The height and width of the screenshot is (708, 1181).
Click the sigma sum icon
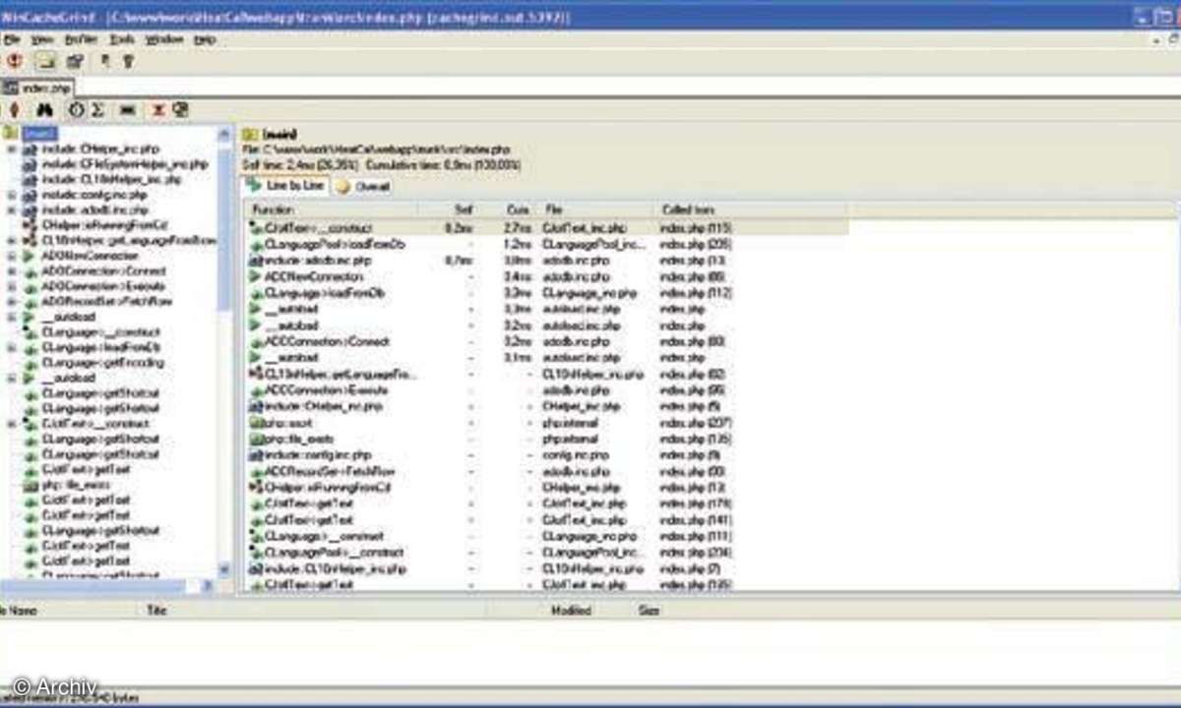(x=96, y=109)
